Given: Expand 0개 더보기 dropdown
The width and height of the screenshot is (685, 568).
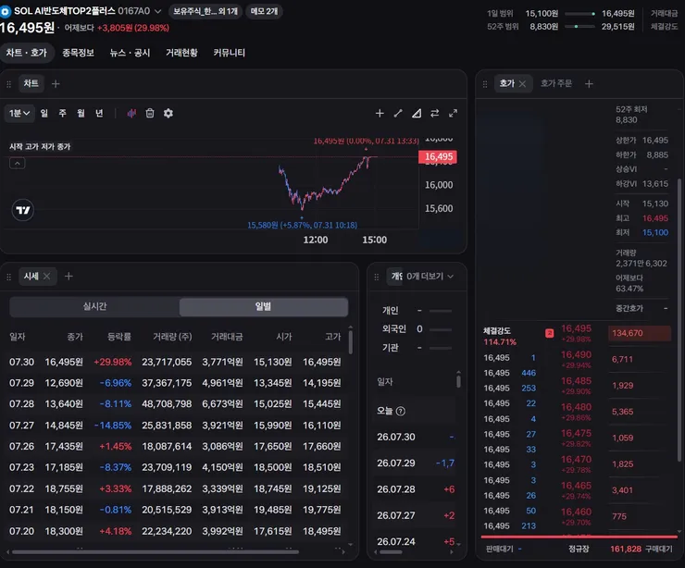Looking at the screenshot, I should tap(430, 277).
